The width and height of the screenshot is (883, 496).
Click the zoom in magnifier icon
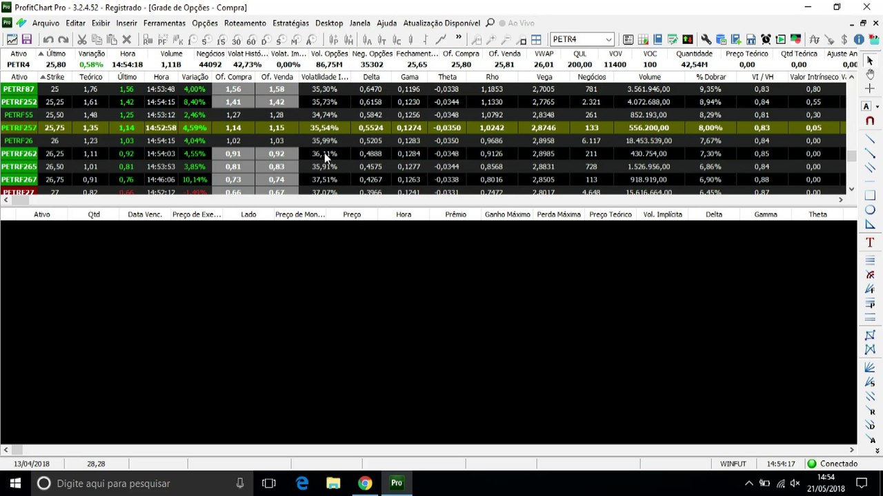(x=491, y=40)
